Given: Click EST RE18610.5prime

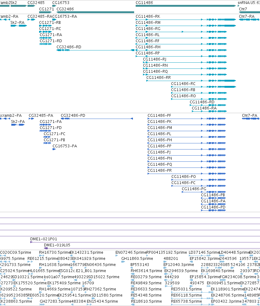Looking at the screenshot, I should pyautogui.click(x=146, y=301).
